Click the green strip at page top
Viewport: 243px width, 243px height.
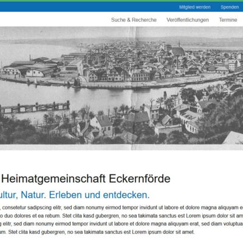pyautogui.click(x=122, y=1)
